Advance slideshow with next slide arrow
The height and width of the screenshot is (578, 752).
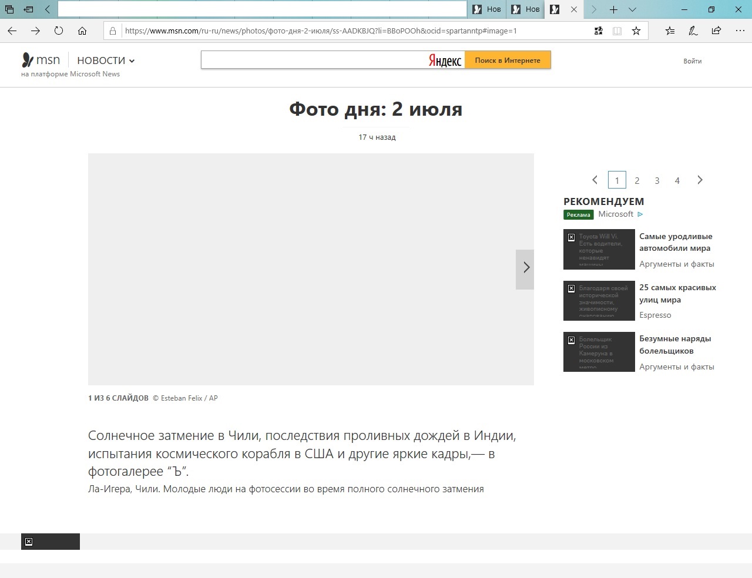click(x=525, y=269)
